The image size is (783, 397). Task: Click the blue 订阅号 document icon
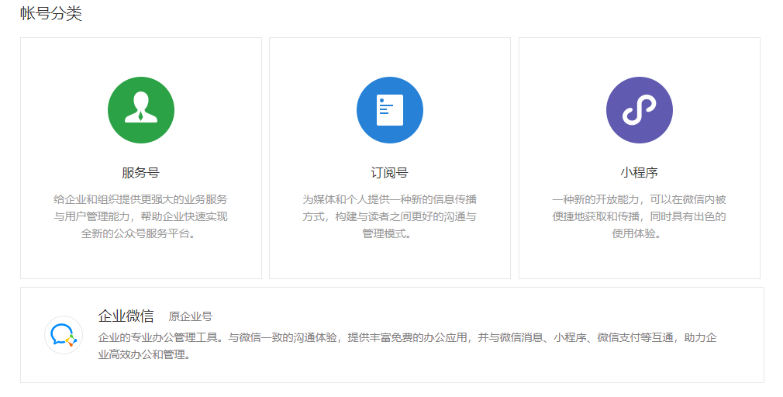389,110
